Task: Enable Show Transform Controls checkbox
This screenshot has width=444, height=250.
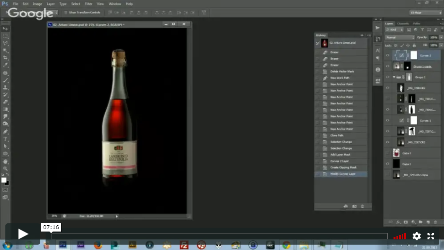Action: [66, 13]
